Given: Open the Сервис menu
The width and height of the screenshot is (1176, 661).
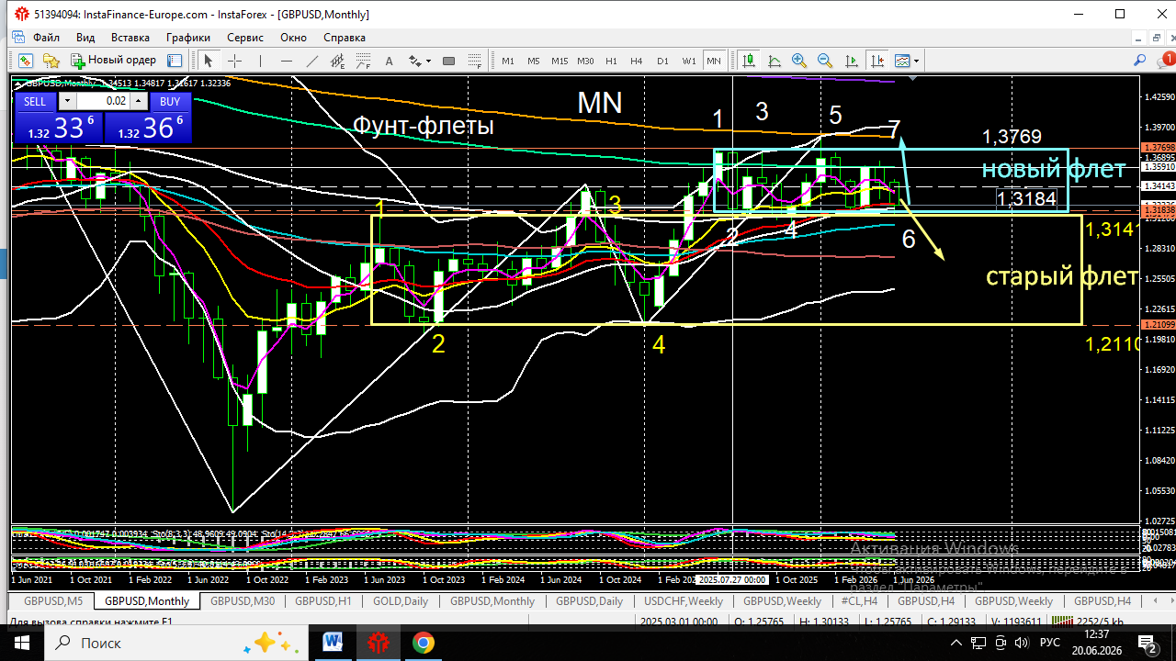Looking at the screenshot, I should click(245, 38).
